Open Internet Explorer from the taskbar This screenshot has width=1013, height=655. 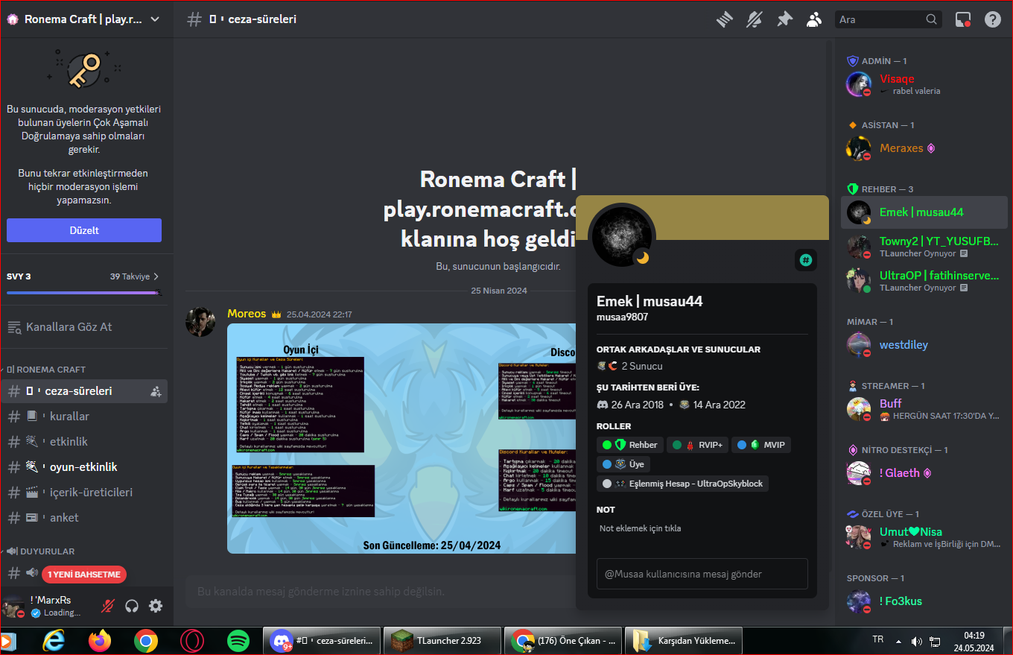(54, 641)
